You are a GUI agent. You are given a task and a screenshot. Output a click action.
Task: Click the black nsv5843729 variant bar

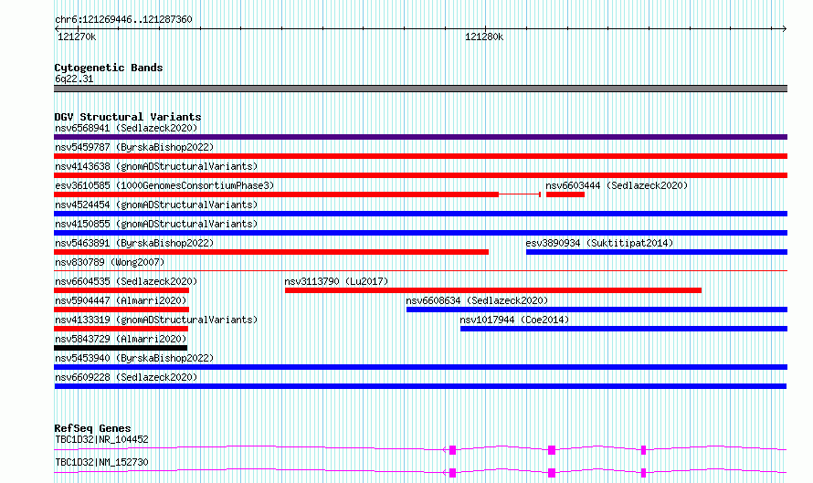pos(121,348)
